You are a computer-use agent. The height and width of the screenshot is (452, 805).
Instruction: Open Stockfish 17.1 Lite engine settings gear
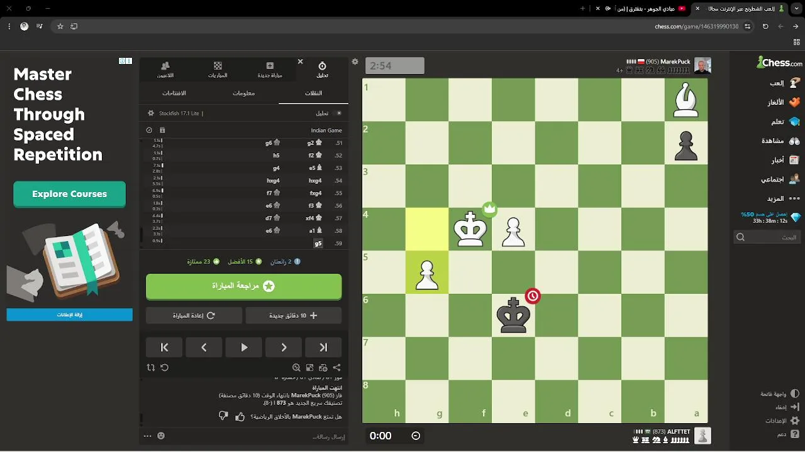pyautogui.click(x=150, y=114)
